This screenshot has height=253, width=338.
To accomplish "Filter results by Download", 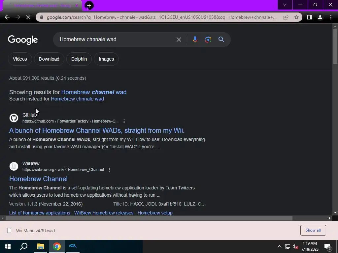I will pyautogui.click(x=49, y=59).
